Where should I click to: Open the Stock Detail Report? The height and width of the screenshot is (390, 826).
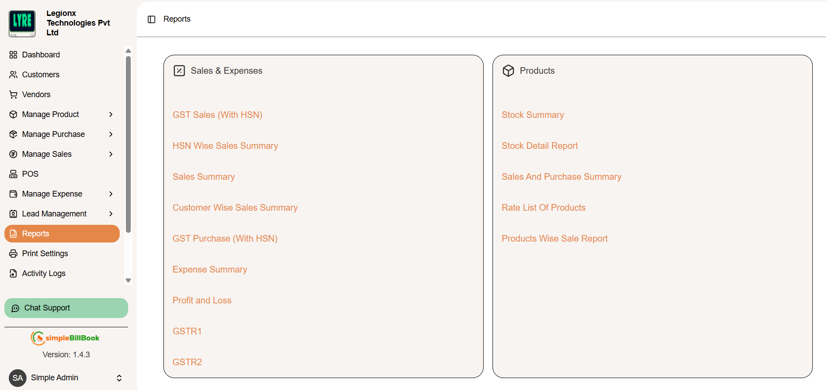coord(540,146)
